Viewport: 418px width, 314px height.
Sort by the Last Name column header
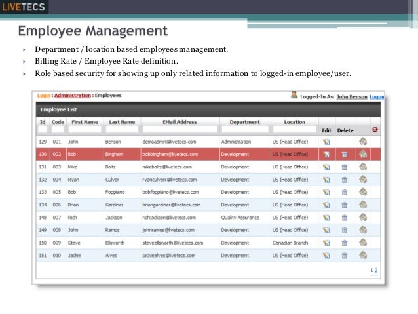pos(122,122)
